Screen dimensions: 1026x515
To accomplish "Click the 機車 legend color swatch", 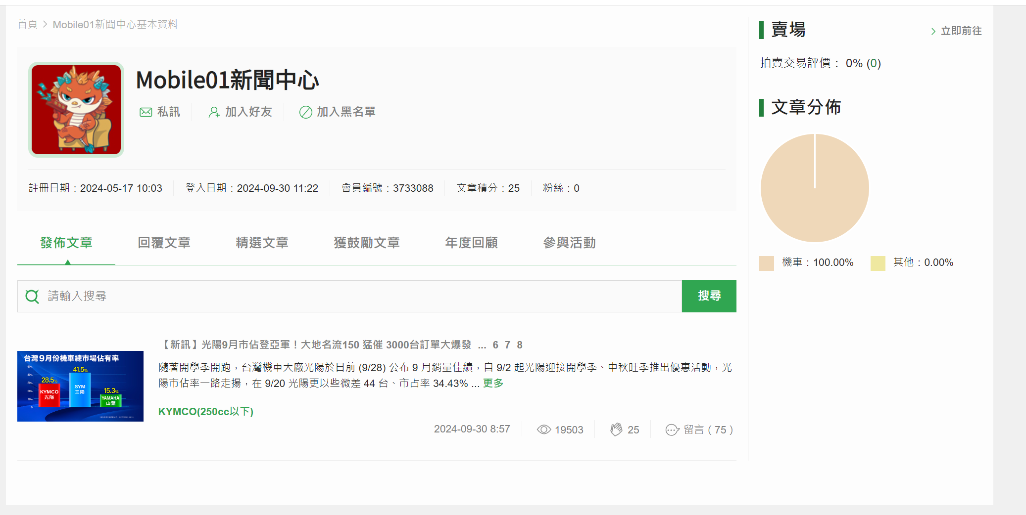I will click(766, 263).
